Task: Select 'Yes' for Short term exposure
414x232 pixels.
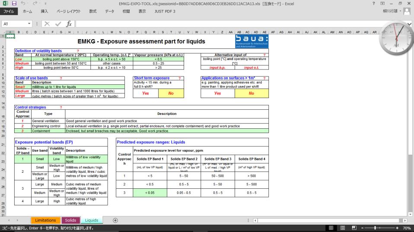Action: point(146,93)
